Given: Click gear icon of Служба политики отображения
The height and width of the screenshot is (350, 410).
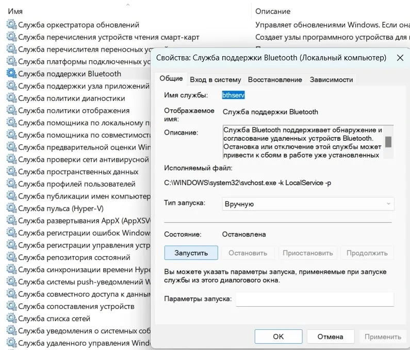Looking at the screenshot, I should [11, 110].
